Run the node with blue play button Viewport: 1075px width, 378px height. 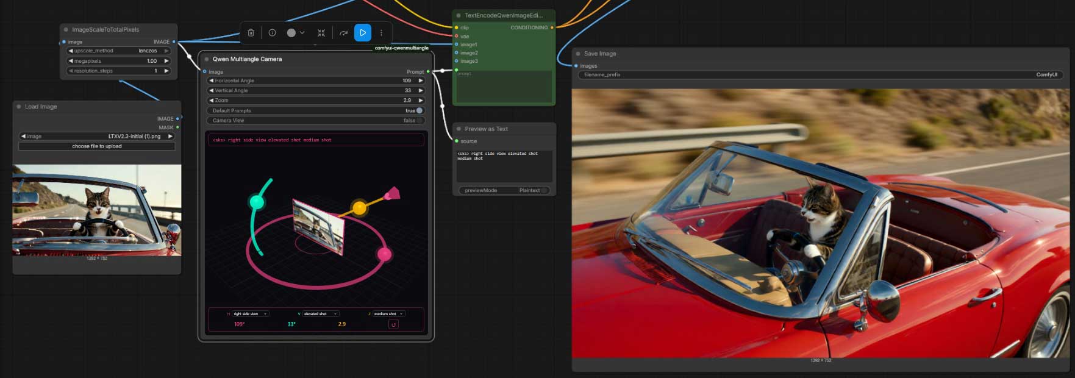pyautogui.click(x=362, y=33)
